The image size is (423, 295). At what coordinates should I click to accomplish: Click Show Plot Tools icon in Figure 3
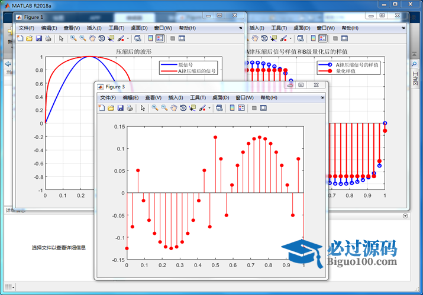pos(263,108)
